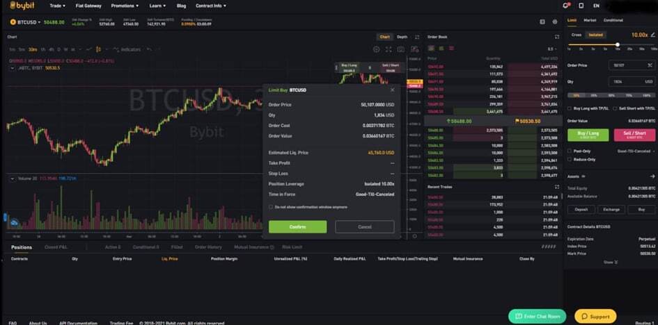Select the 10% quantity percentage segment
Viewport: 658px width, 325px height.
coord(576,95)
